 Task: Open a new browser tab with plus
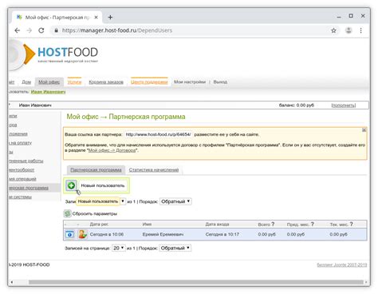(x=110, y=18)
